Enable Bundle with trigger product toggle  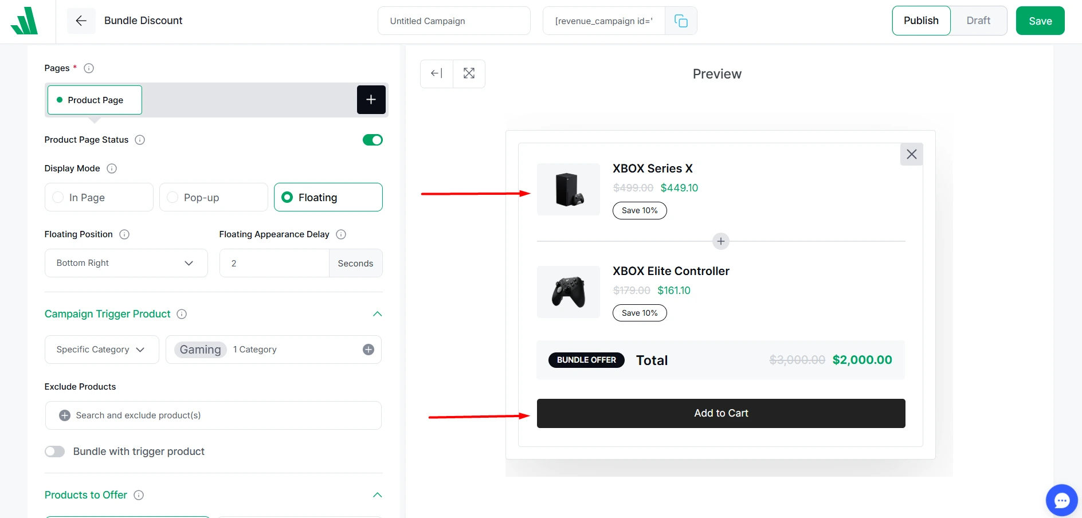[55, 452]
